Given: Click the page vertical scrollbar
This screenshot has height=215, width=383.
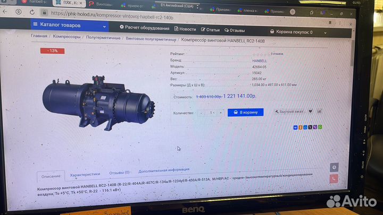Looking at the screenshot, I should 352,54.
